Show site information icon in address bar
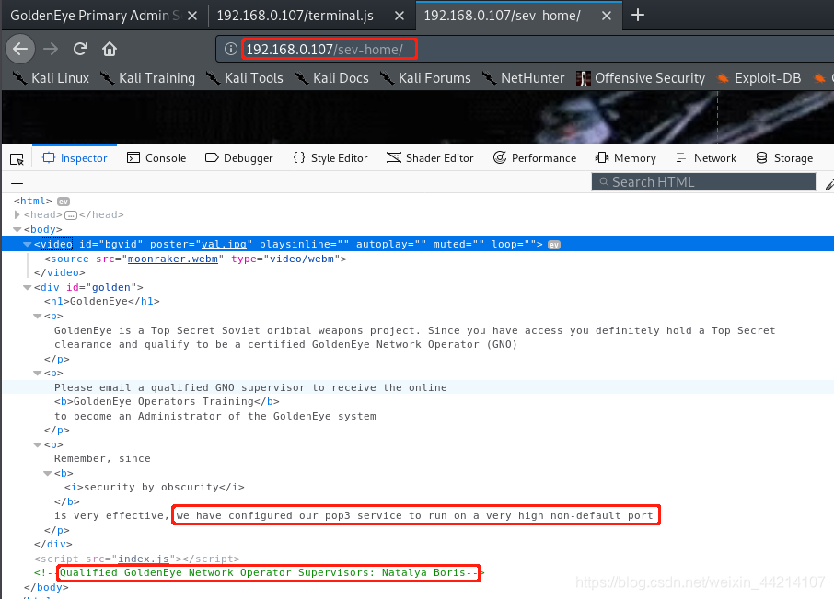The height and width of the screenshot is (599, 834). click(x=230, y=49)
